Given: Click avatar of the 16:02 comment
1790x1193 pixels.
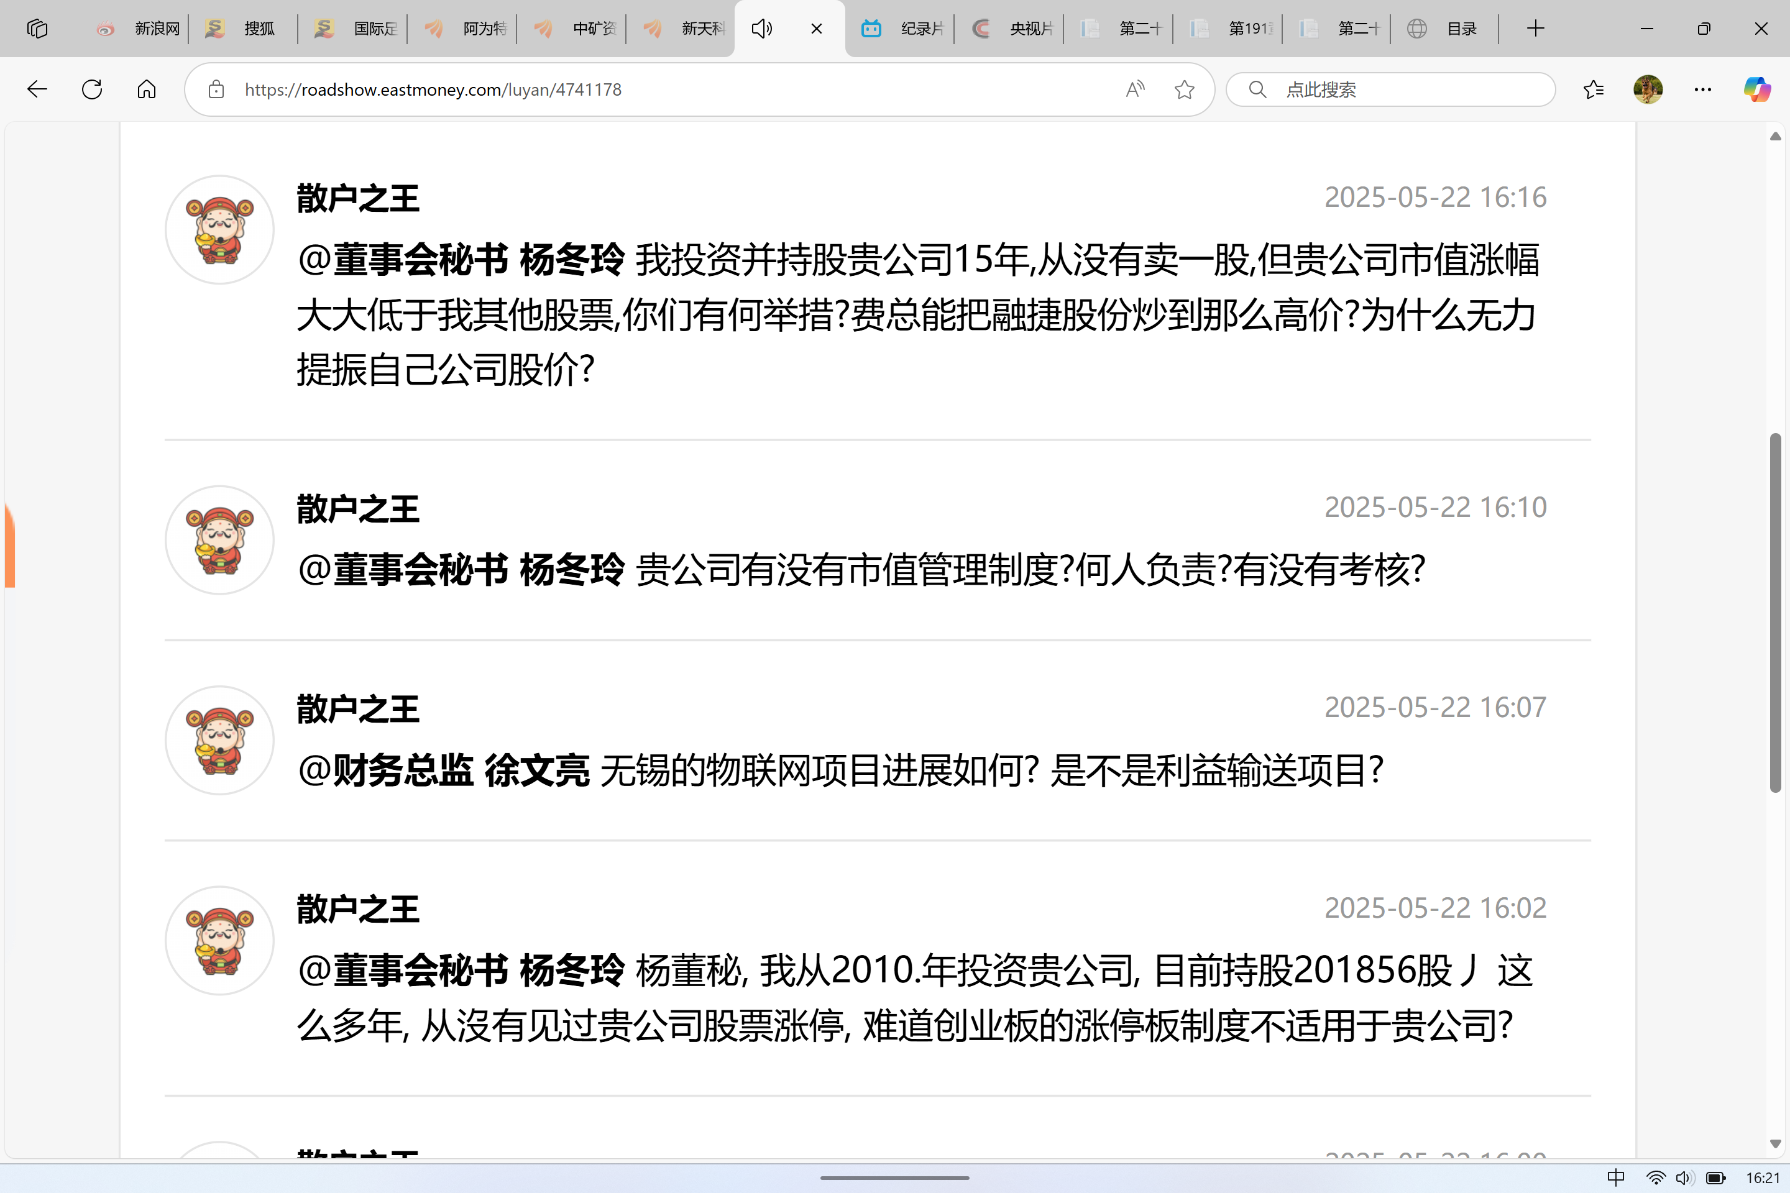Looking at the screenshot, I should tap(220, 940).
